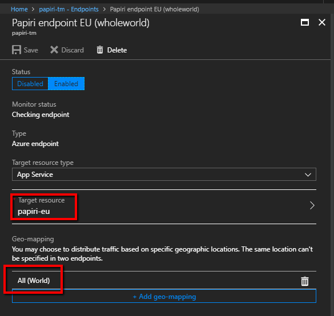Click the Delete label in the toolbar

point(117,50)
